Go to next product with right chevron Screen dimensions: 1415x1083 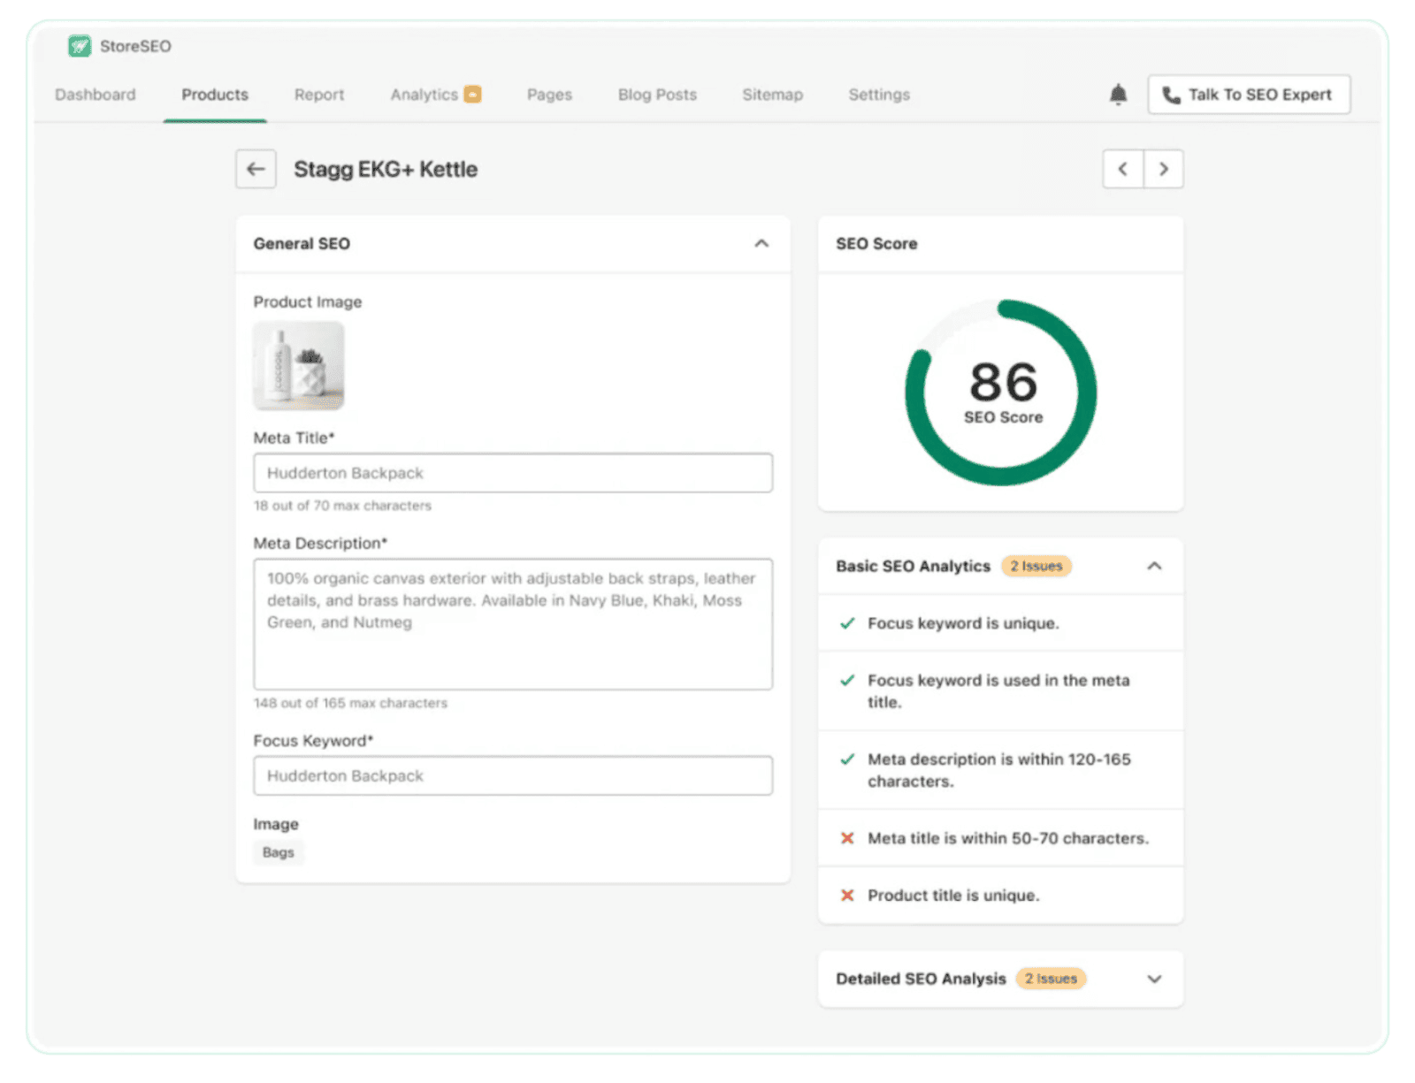(1164, 169)
